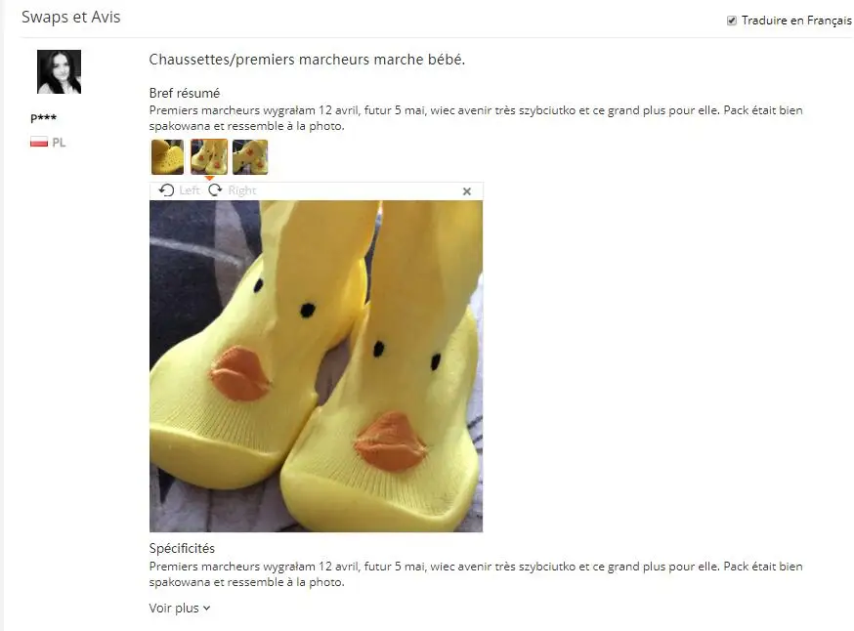
Task: Click the PL country label
Action: point(59,143)
